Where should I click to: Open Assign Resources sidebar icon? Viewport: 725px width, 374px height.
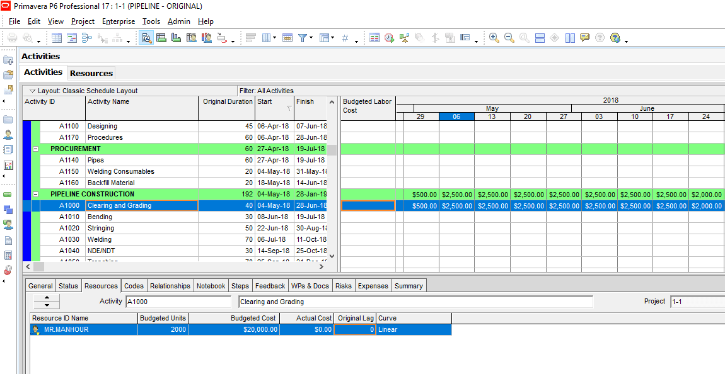tap(8, 225)
